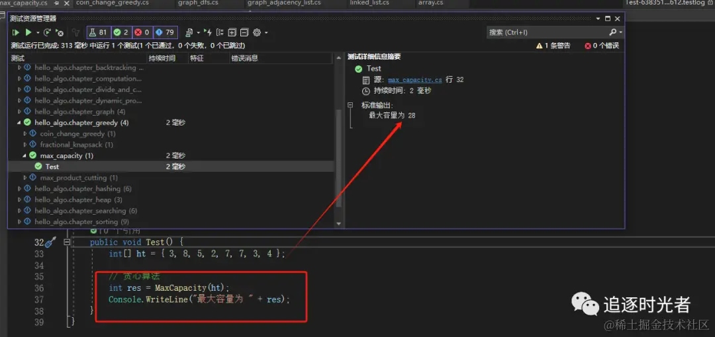Toggle run tests after build
715x337 pixels.
click(x=209, y=32)
